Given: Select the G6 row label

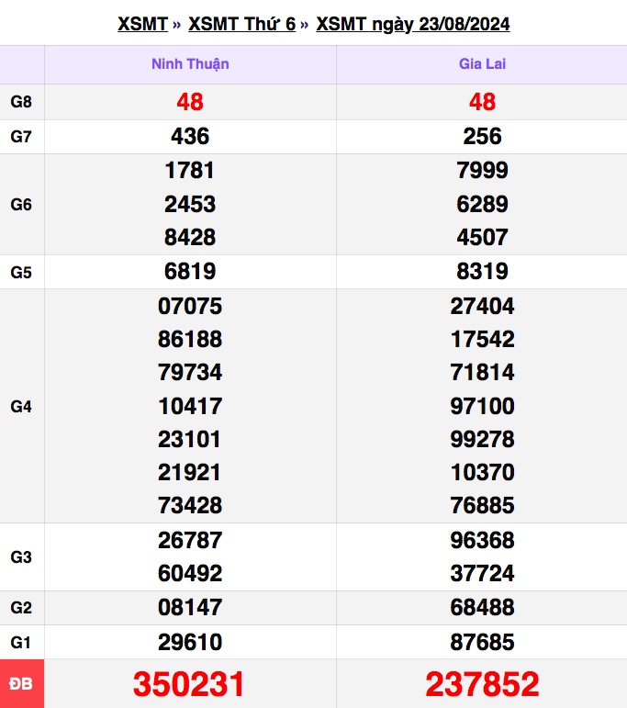Looking at the screenshot, I should [x=21, y=205].
